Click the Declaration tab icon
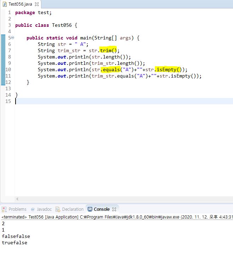 pos(58,209)
